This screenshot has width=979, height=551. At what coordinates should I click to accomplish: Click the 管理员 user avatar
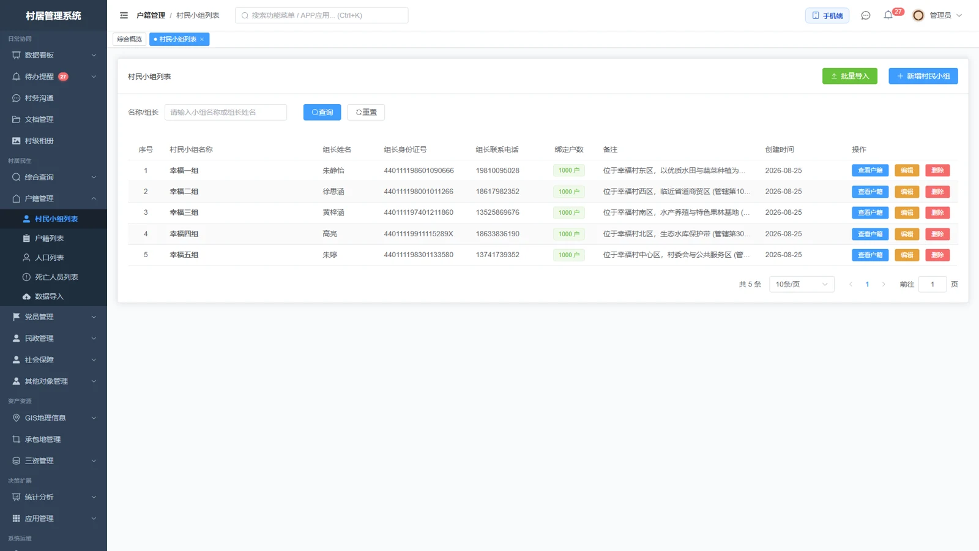click(918, 15)
